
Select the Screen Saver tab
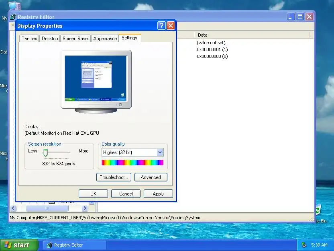[x=75, y=39]
